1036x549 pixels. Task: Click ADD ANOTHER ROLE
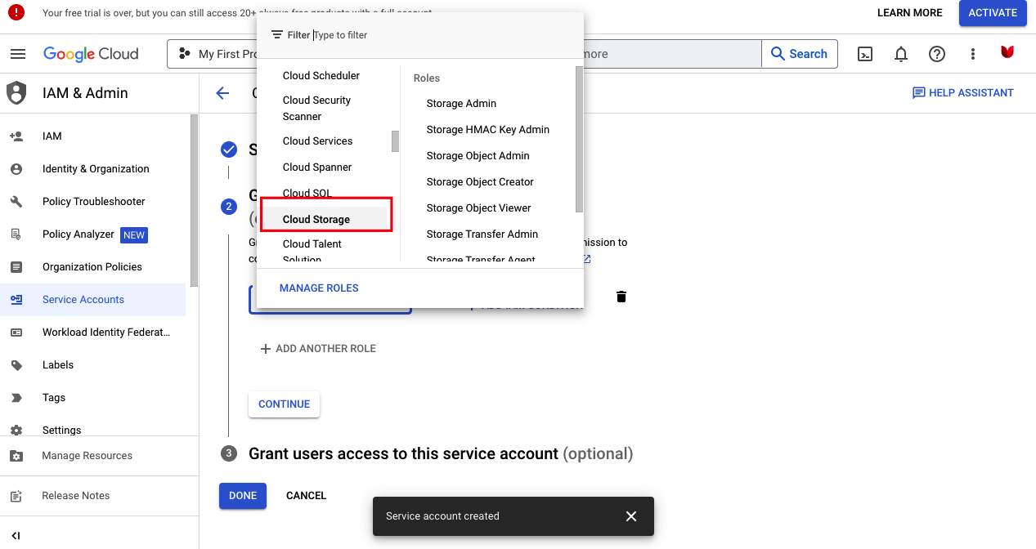click(317, 349)
